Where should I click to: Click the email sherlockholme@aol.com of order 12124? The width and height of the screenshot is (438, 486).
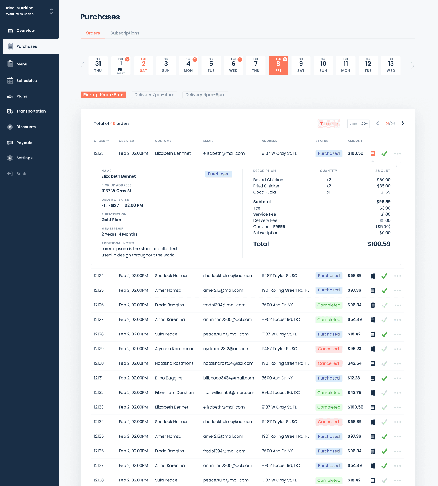coord(228,276)
